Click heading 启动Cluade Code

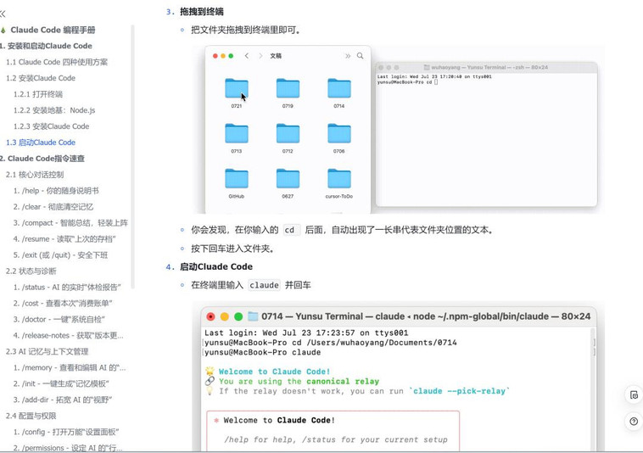click(x=216, y=266)
